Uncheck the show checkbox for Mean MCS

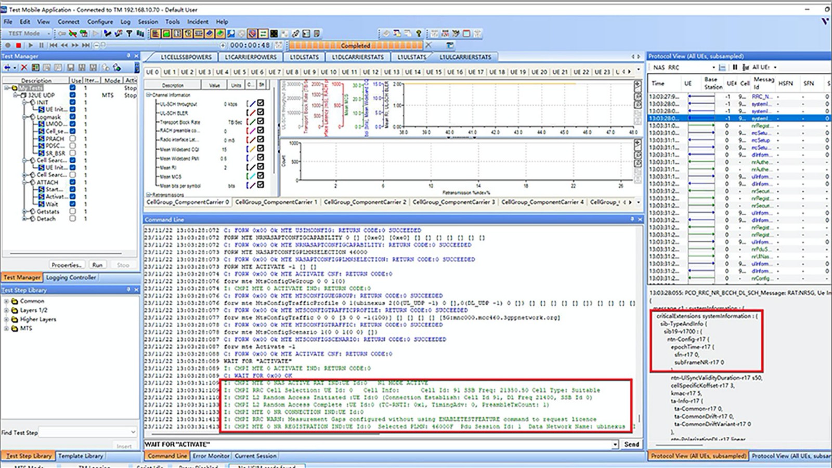pyautogui.click(x=261, y=176)
